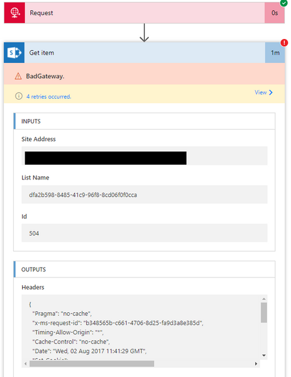Click the Headers label in outputs
The height and width of the screenshot is (377, 291).
pyautogui.click(x=33, y=288)
